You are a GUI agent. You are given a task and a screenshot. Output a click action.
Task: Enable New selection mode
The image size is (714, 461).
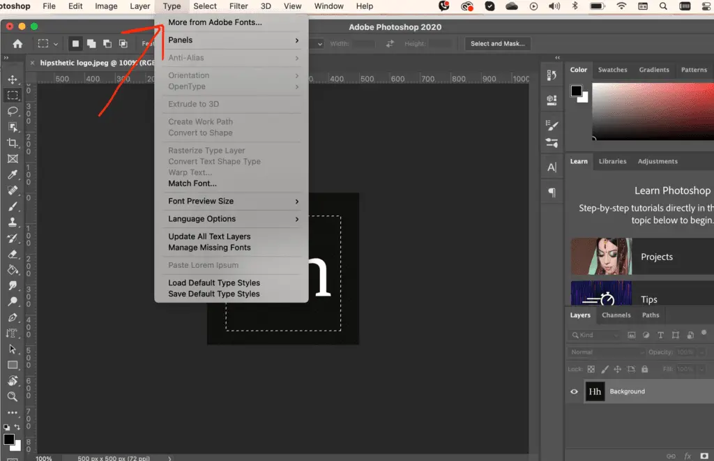[x=75, y=44]
